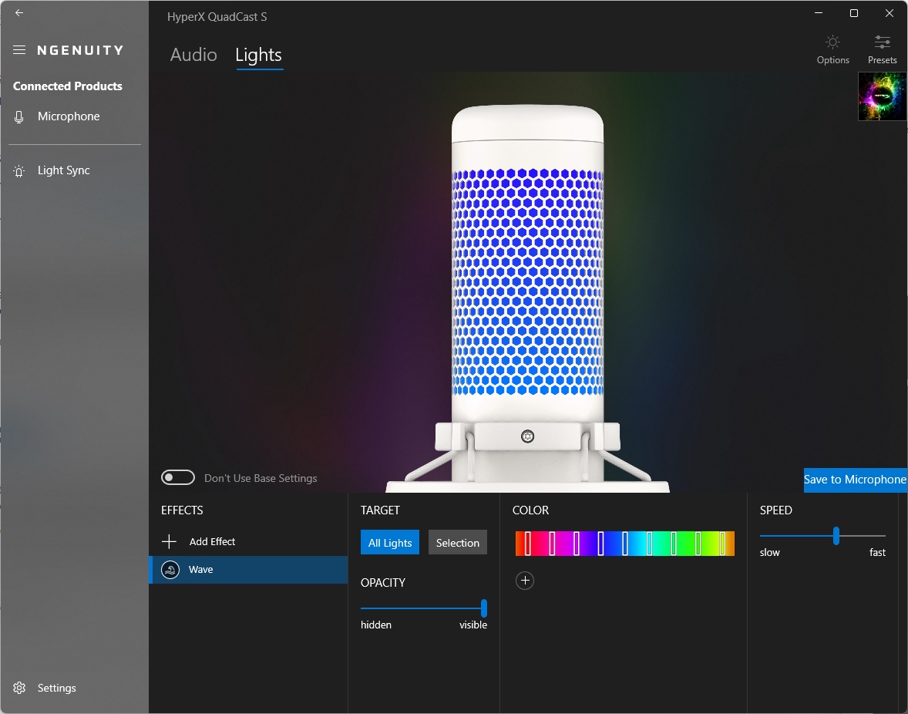Maximize the NGENUITY window
This screenshot has width=908, height=714.
[x=853, y=13]
